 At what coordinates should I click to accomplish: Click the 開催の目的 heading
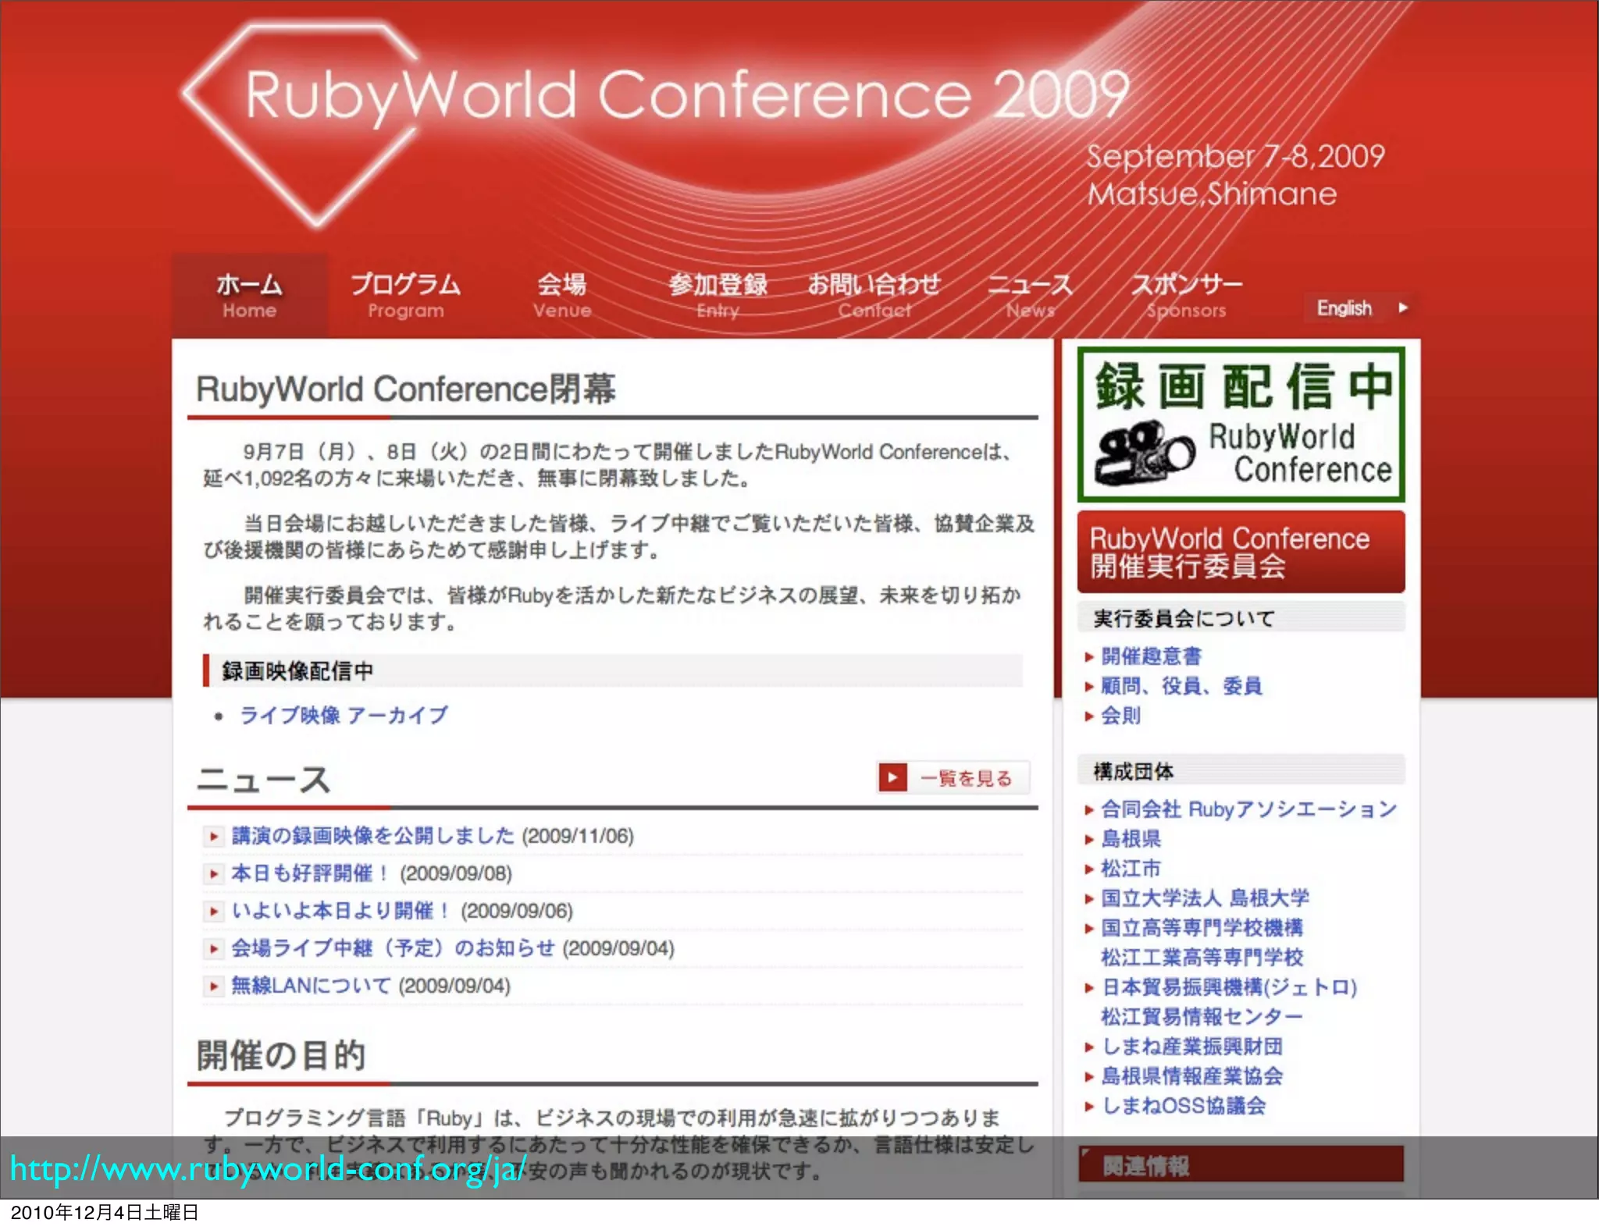[280, 1055]
